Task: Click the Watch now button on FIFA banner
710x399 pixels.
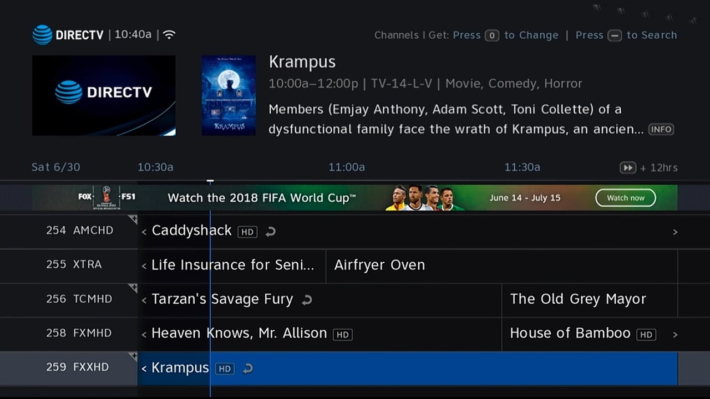Action: (626, 198)
